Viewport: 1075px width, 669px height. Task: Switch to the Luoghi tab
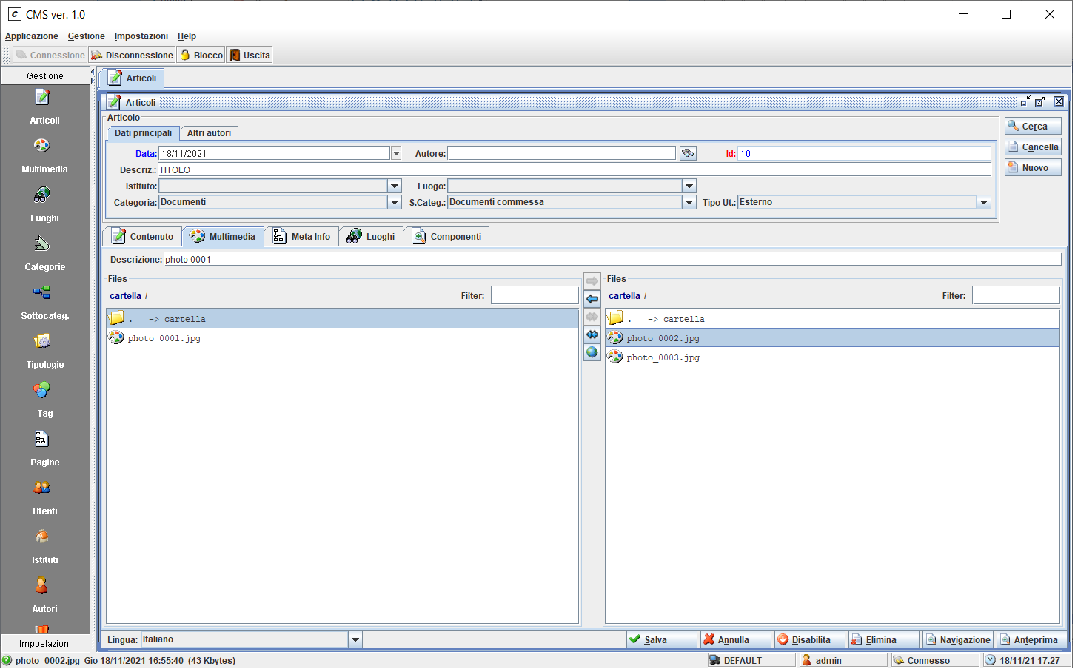coord(371,237)
